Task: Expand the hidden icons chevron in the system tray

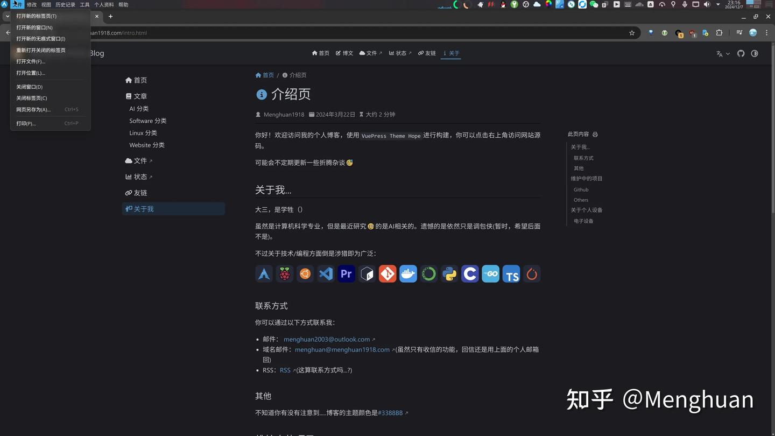Action: coord(718,5)
